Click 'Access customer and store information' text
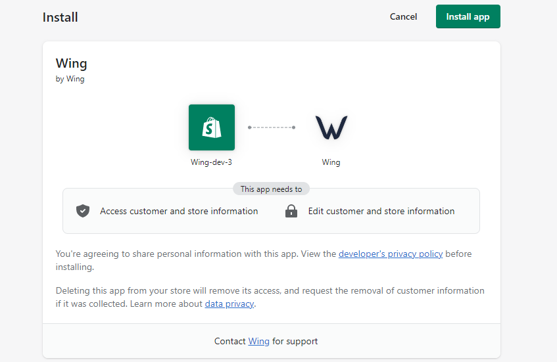557x362 pixels. coord(179,211)
